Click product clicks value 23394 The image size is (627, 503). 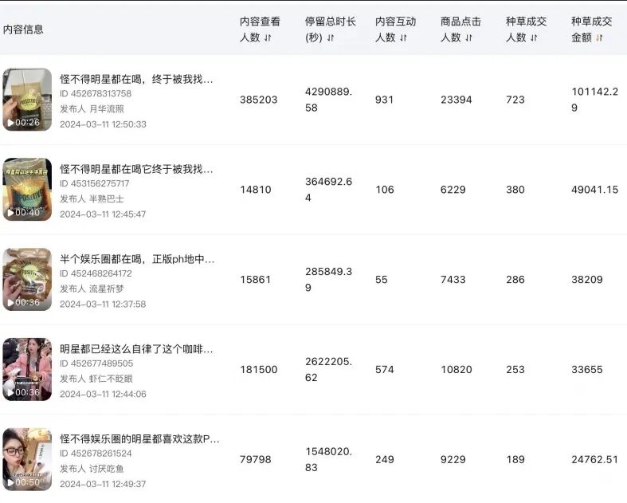tap(457, 100)
